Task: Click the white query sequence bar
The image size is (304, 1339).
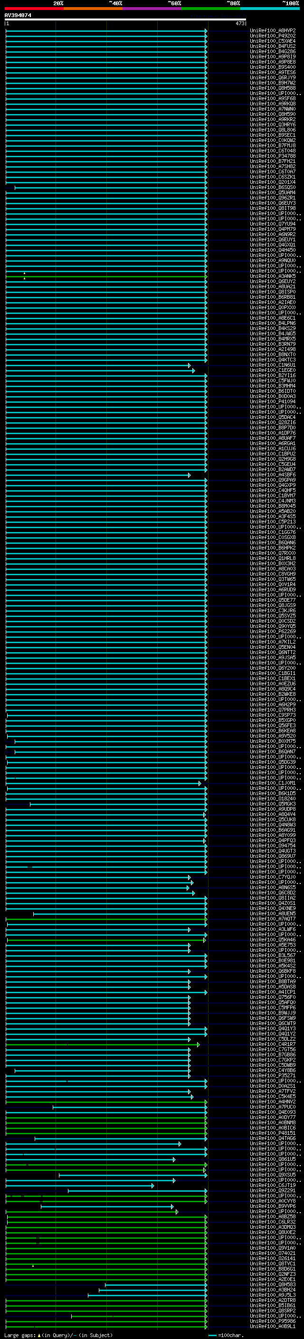Action: point(125,20)
